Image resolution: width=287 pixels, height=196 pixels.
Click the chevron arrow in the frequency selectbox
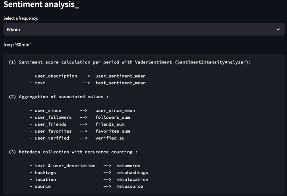coord(278,29)
